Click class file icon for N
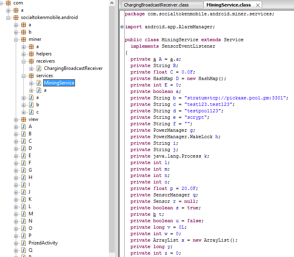This screenshot has width=294, height=257. [x=24, y=221]
